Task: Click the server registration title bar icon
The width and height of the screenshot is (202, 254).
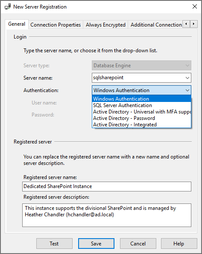Action: (x=8, y=7)
